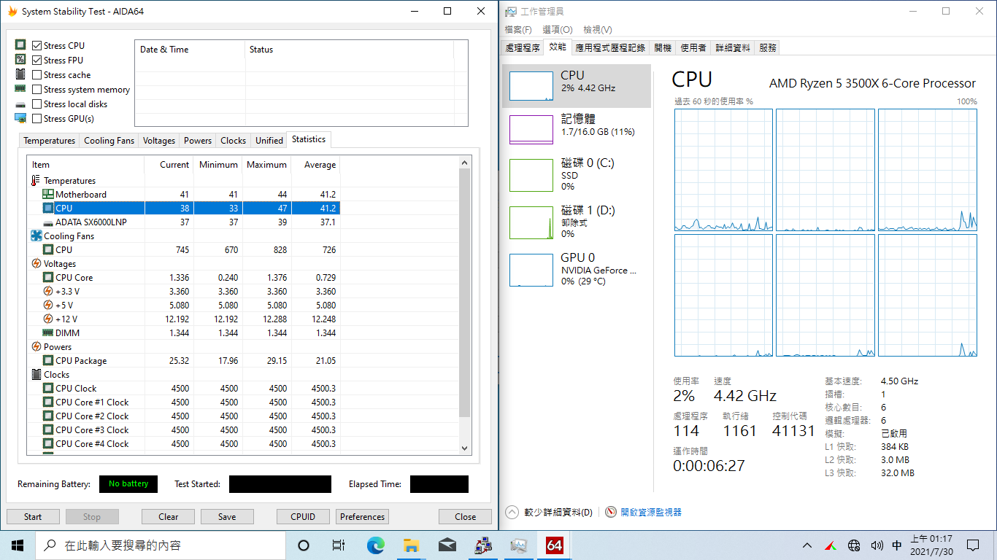Click the Stress GPU monitor icon
Image resolution: width=997 pixels, height=560 pixels.
pyautogui.click(x=20, y=118)
